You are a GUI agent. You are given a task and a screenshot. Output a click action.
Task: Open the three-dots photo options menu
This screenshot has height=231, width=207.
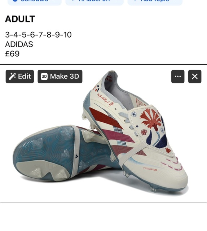(x=178, y=77)
